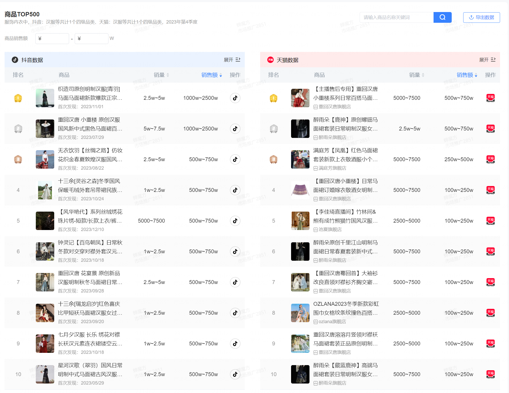Image resolution: width=509 pixels, height=393 pixels.
Task: Open Tmall icon for 【主播售后专用】重回汉唐 row
Action: click(490, 98)
